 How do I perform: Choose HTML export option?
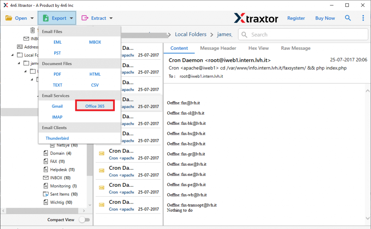pyautogui.click(x=95, y=74)
